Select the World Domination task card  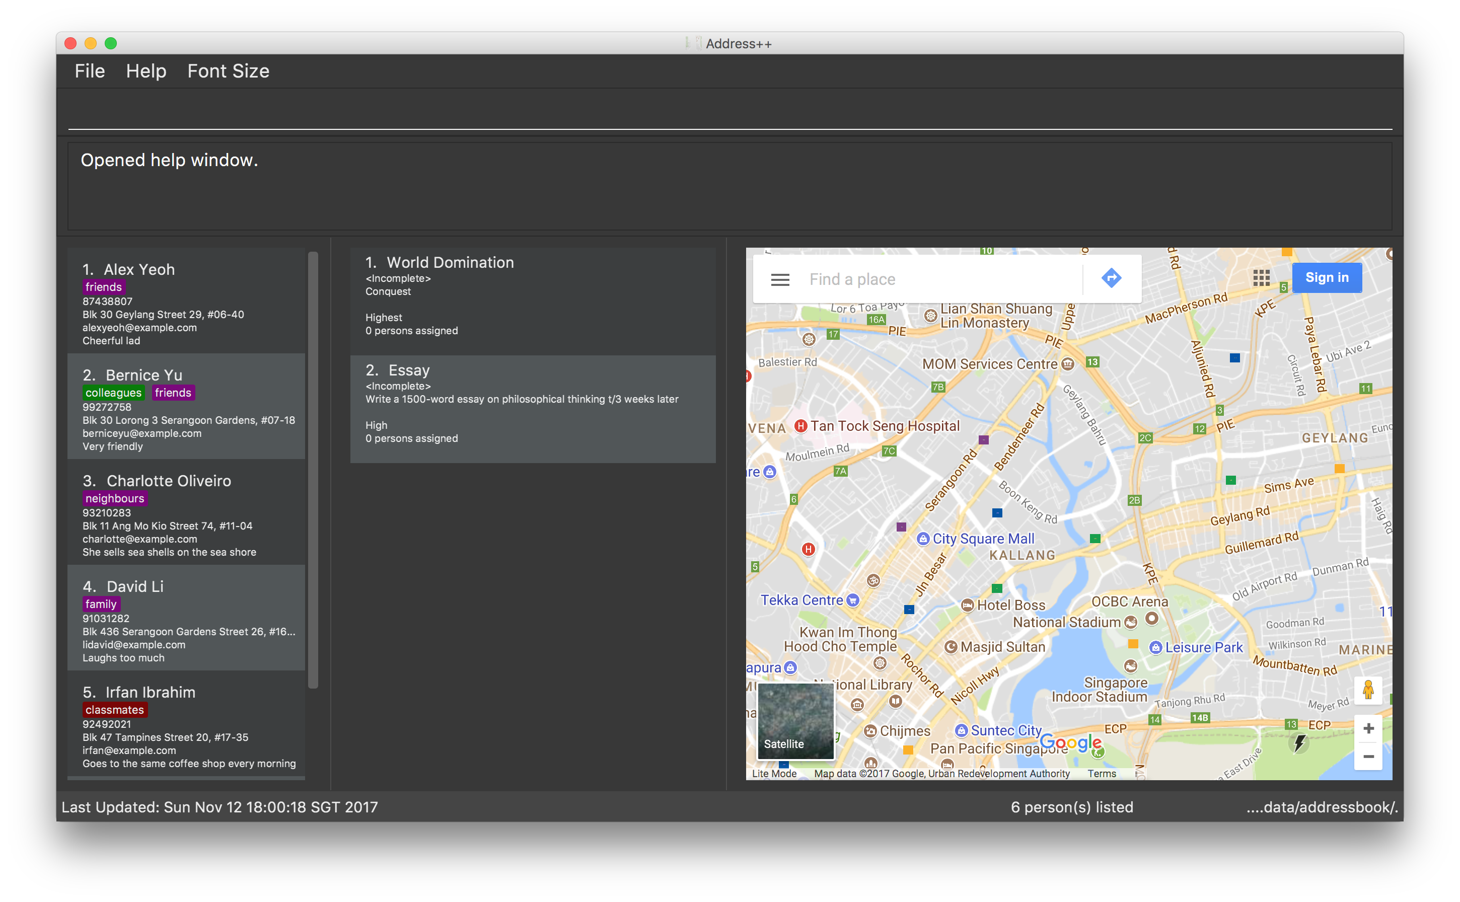532,300
